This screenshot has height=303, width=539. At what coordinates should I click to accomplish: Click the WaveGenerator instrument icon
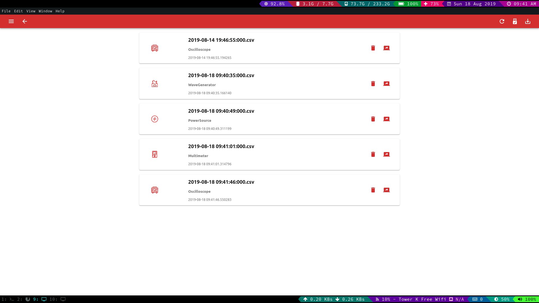[x=155, y=84]
